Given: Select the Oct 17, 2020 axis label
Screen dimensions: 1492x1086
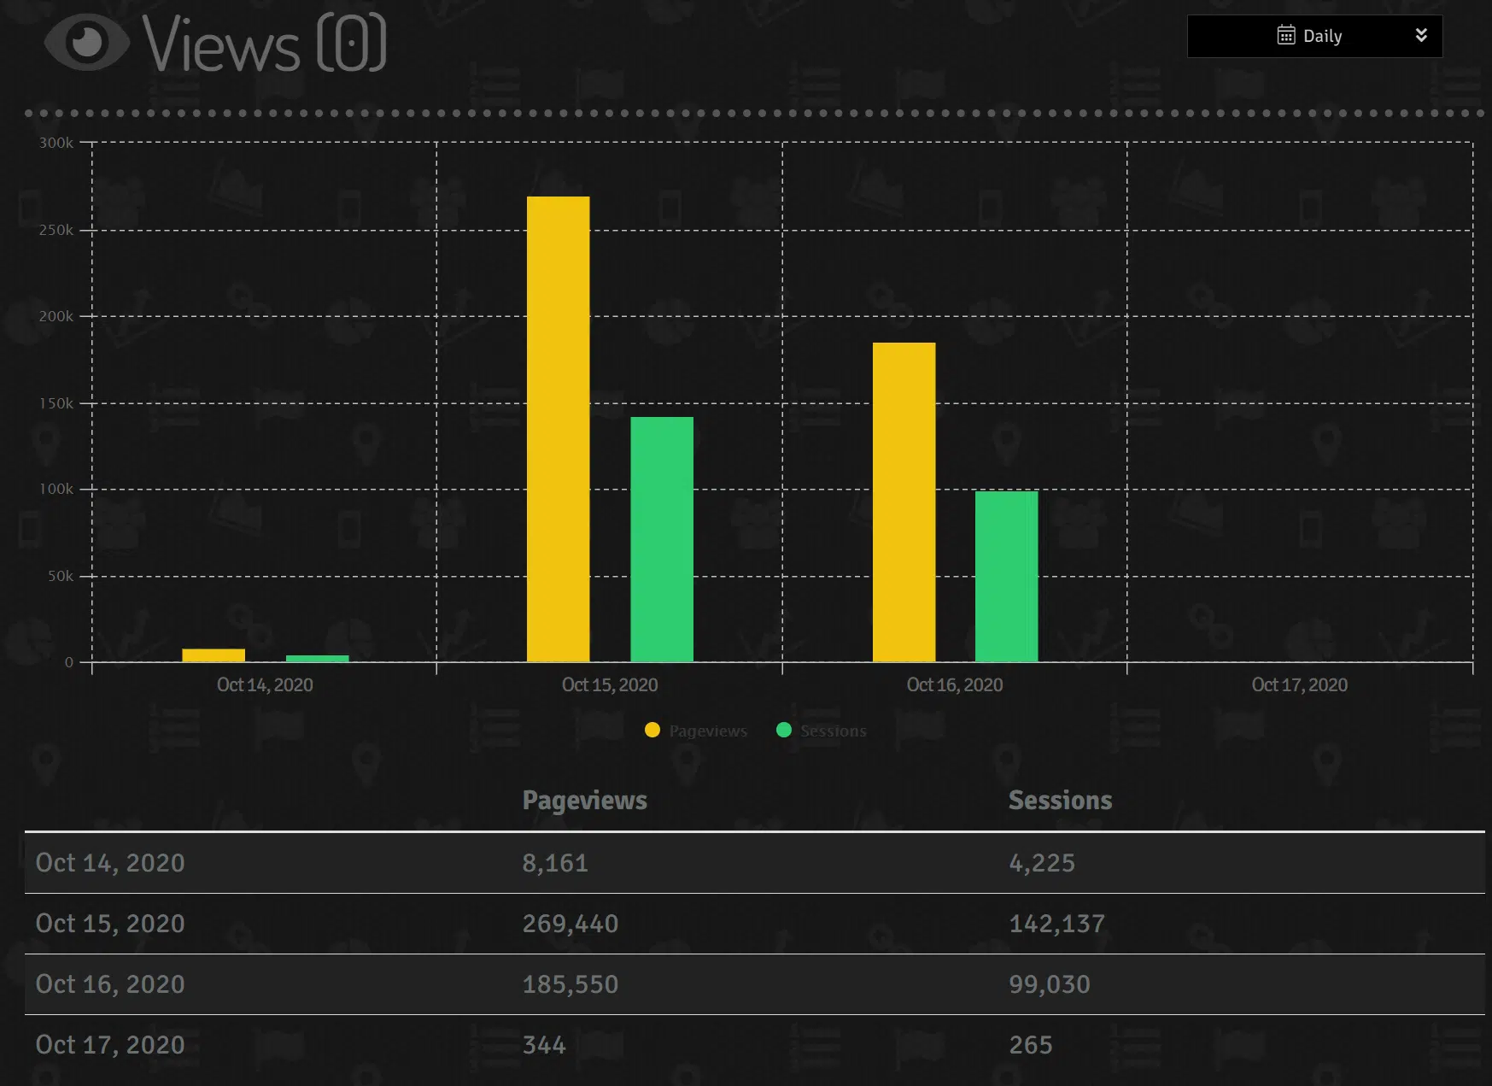Looking at the screenshot, I should (x=1299, y=684).
